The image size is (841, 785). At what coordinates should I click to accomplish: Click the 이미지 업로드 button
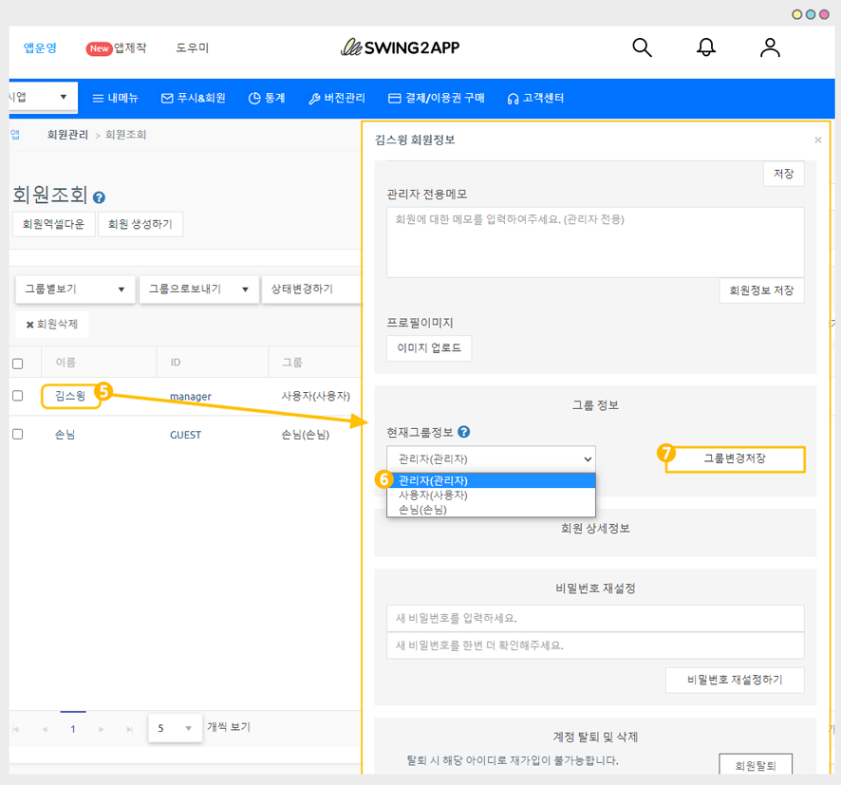429,348
